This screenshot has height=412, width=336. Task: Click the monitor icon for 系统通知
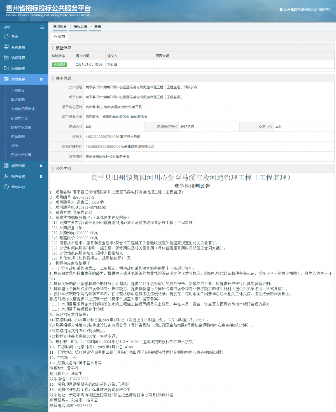click(6, 47)
